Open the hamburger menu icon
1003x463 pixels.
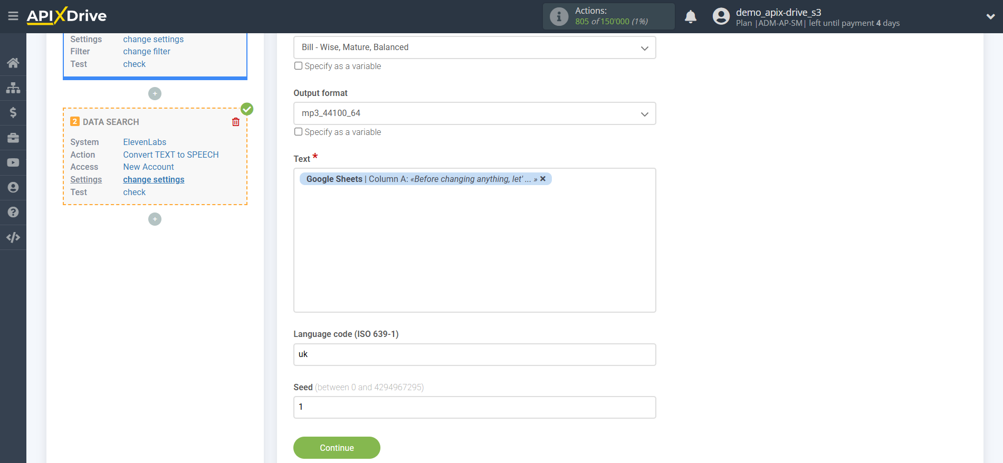pyautogui.click(x=13, y=16)
